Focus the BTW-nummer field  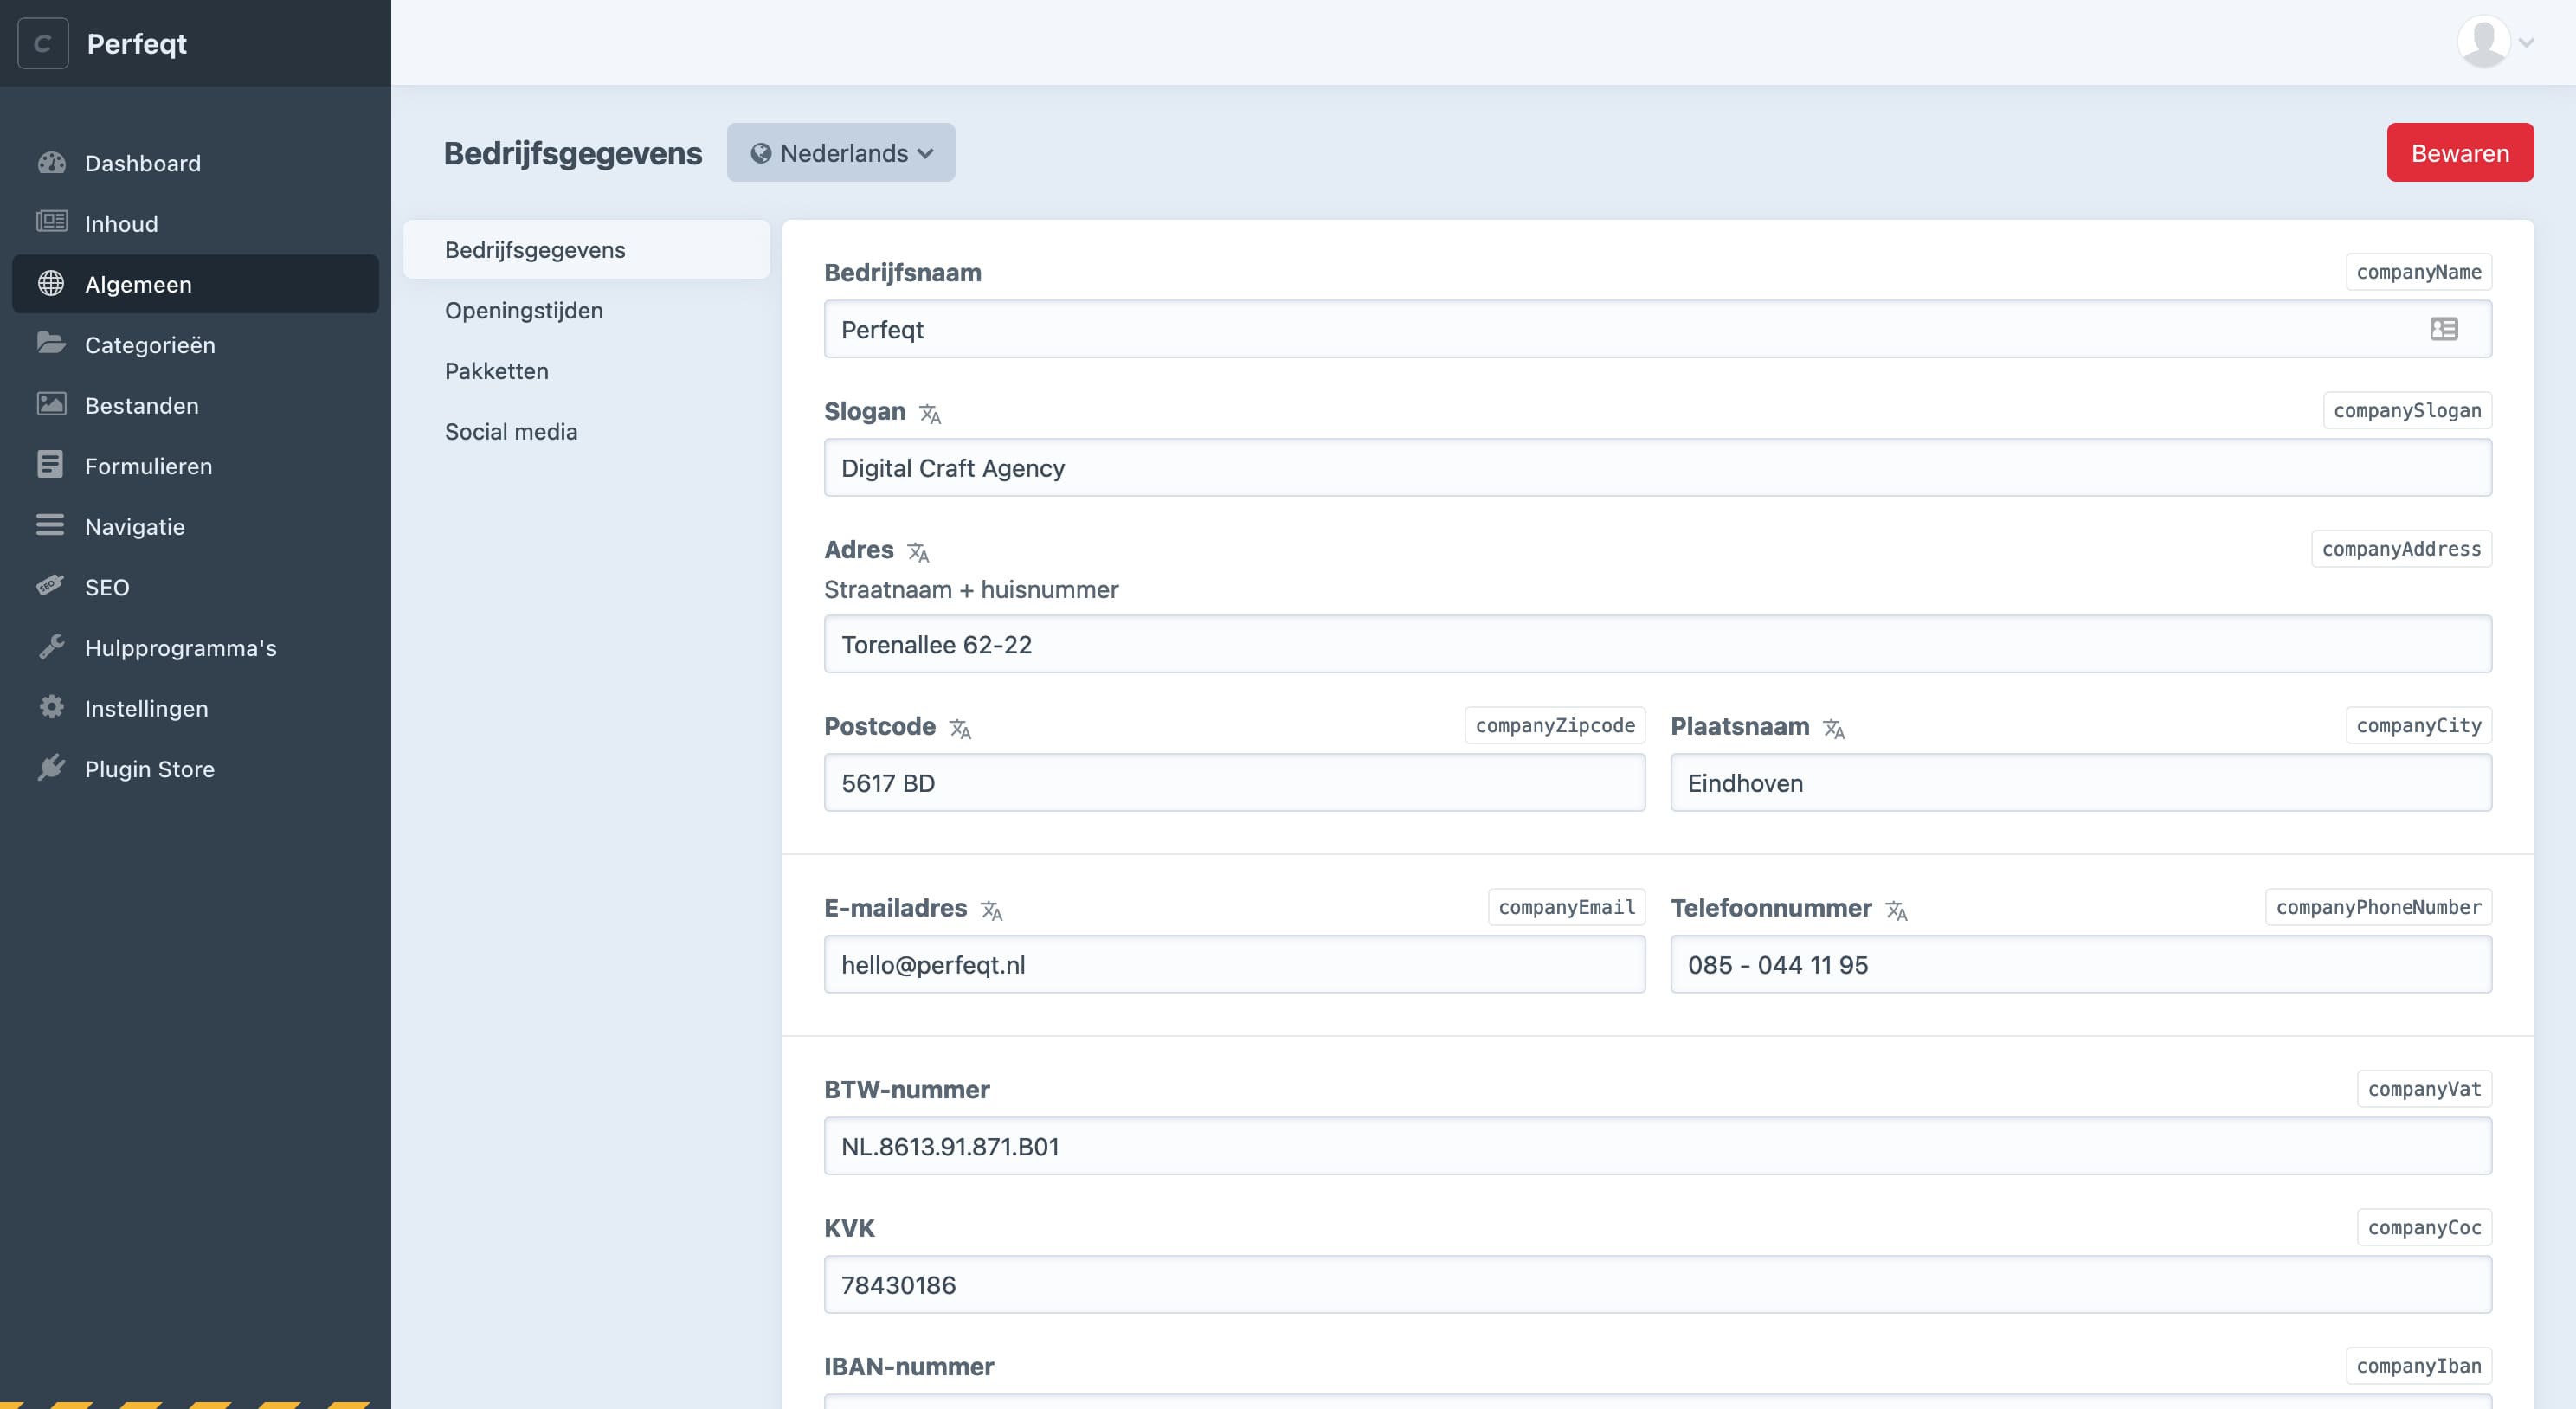[x=1657, y=1146]
